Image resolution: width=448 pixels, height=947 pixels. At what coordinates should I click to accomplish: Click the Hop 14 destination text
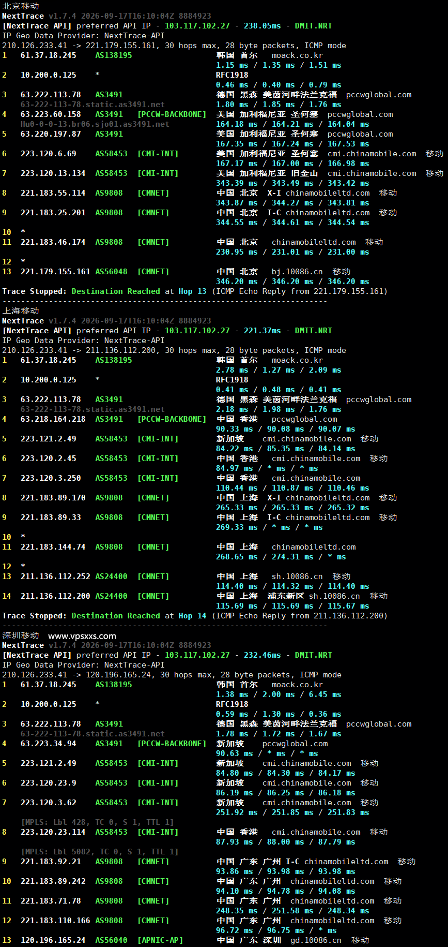pyautogui.click(x=192, y=616)
